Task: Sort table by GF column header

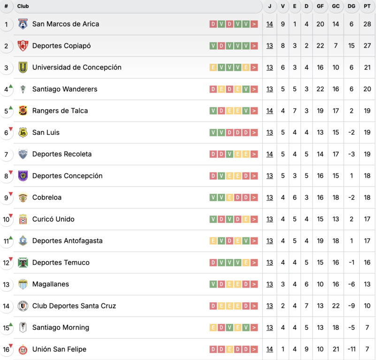Action: tap(320, 6)
